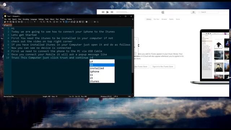Focus the iTunes Search field
Image resolution: width=231 pixels, height=130 pixels.
208,12
